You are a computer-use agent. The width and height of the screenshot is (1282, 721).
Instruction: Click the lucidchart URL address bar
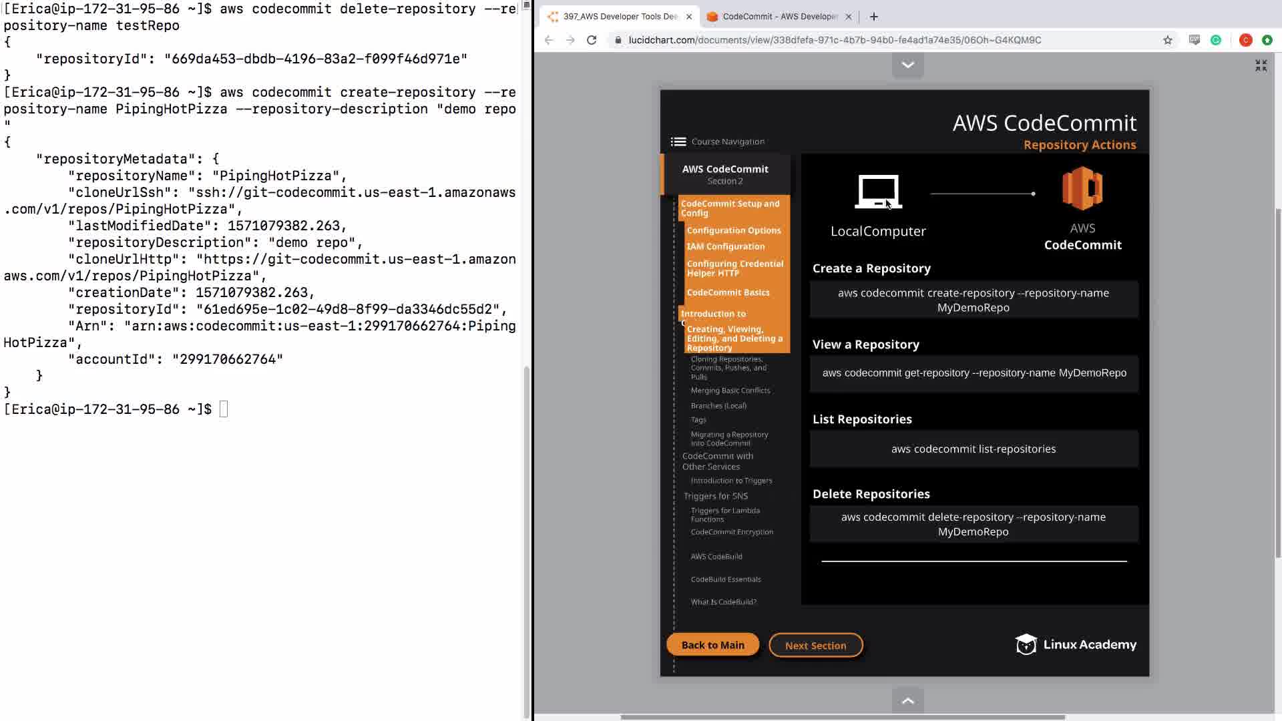(835, 40)
